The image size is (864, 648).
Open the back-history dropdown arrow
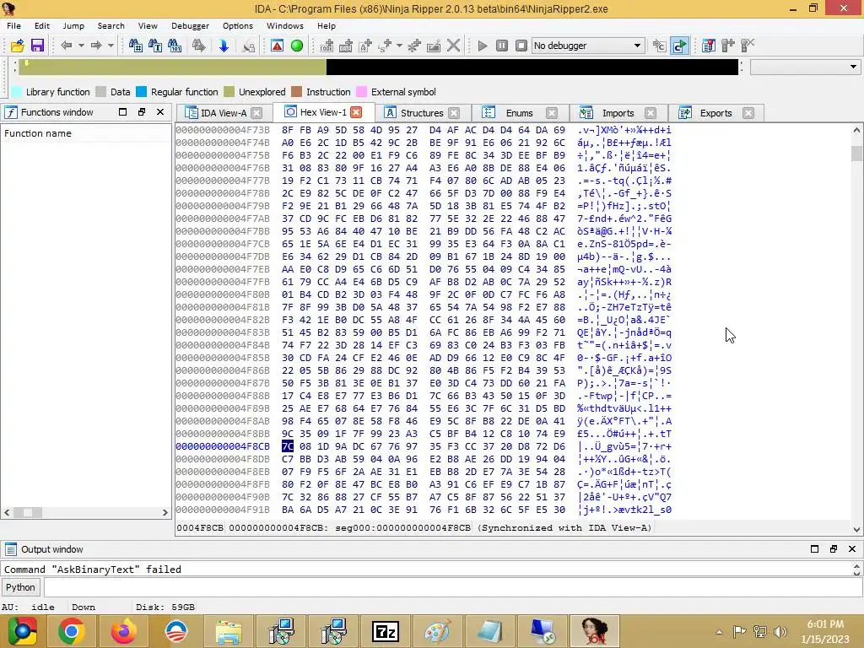coord(81,46)
